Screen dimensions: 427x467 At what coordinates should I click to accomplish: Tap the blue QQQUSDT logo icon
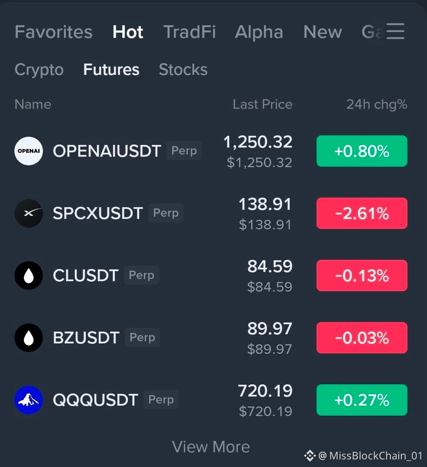tap(29, 400)
